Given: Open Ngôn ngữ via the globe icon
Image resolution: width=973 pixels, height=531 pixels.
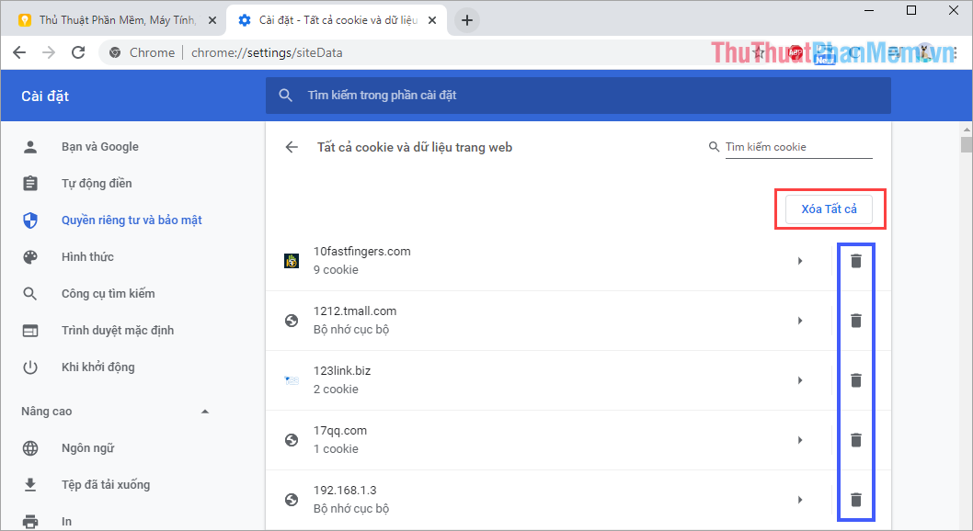Looking at the screenshot, I should click(x=30, y=447).
